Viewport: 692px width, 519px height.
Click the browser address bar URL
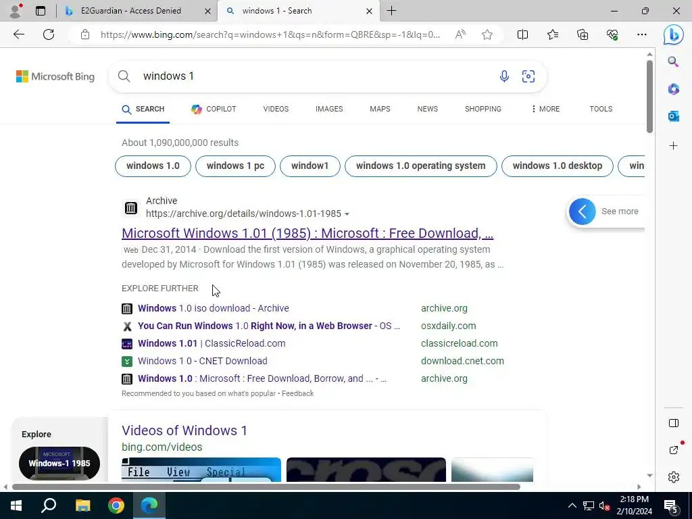[270, 34]
